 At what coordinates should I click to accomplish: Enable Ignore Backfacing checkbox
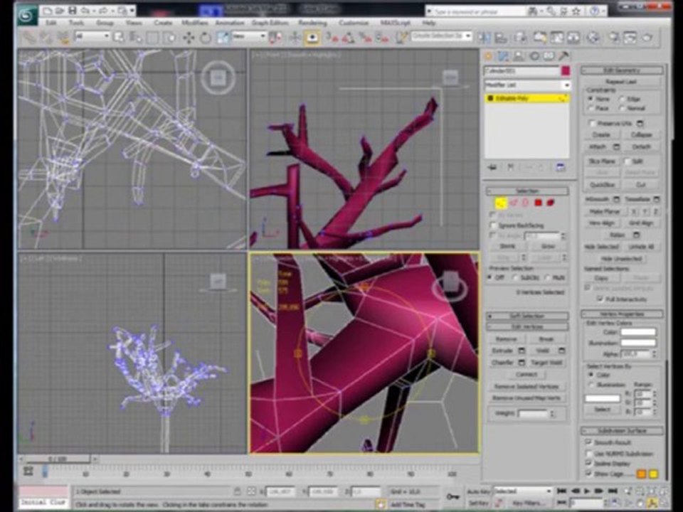coord(494,225)
